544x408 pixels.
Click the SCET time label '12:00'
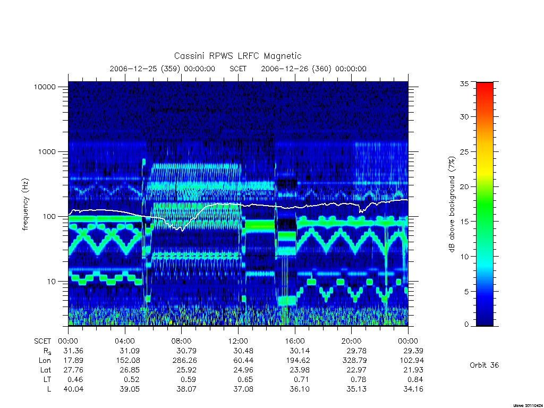click(239, 341)
